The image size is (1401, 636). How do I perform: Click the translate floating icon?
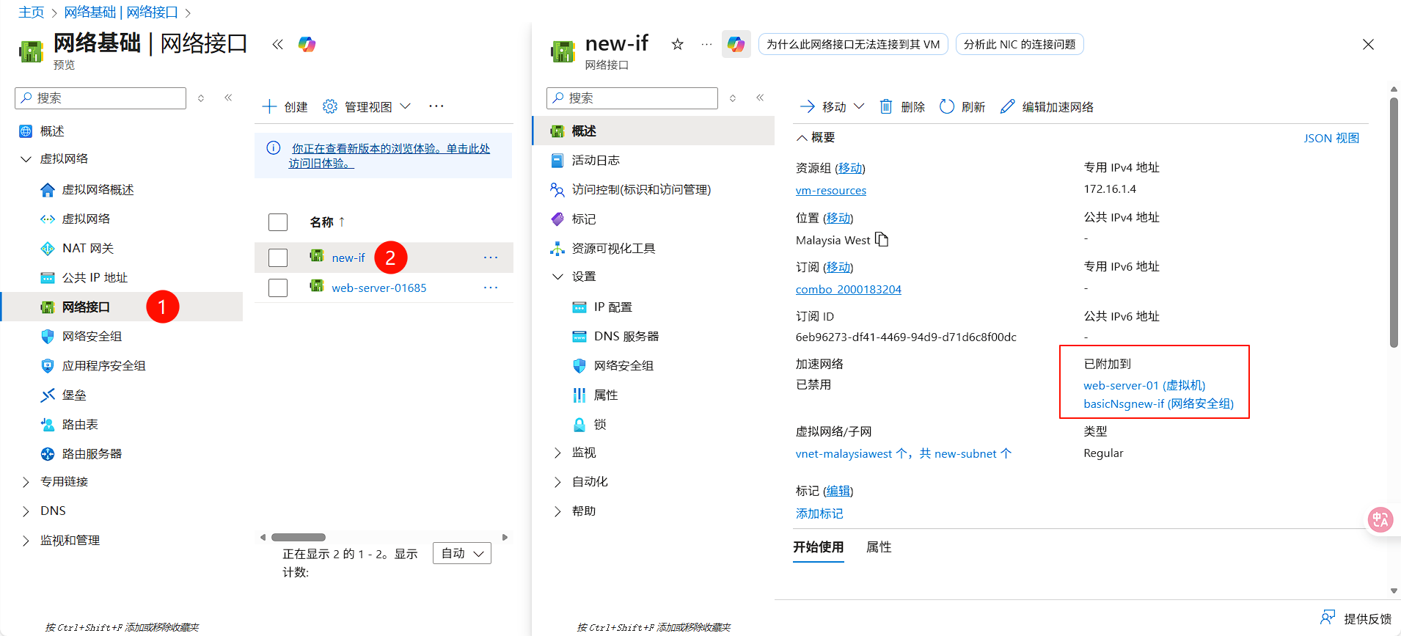click(1380, 520)
